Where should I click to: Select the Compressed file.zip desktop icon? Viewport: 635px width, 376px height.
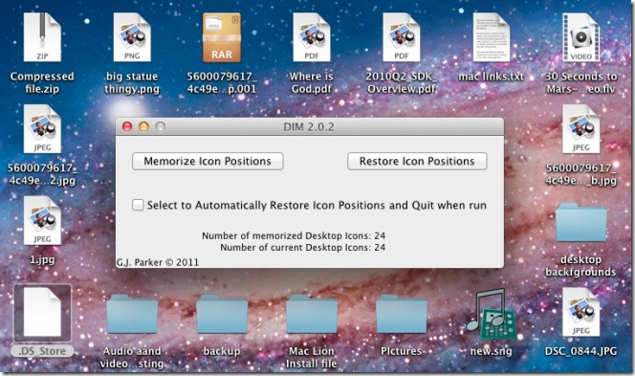tap(42, 37)
